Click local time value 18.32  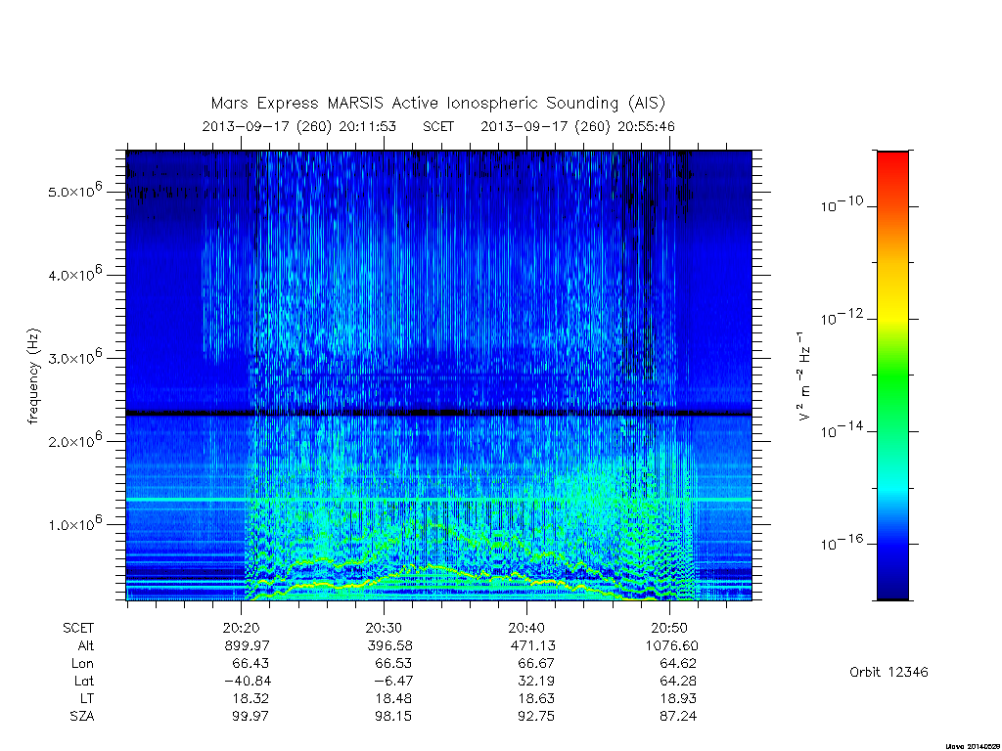pyautogui.click(x=250, y=698)
